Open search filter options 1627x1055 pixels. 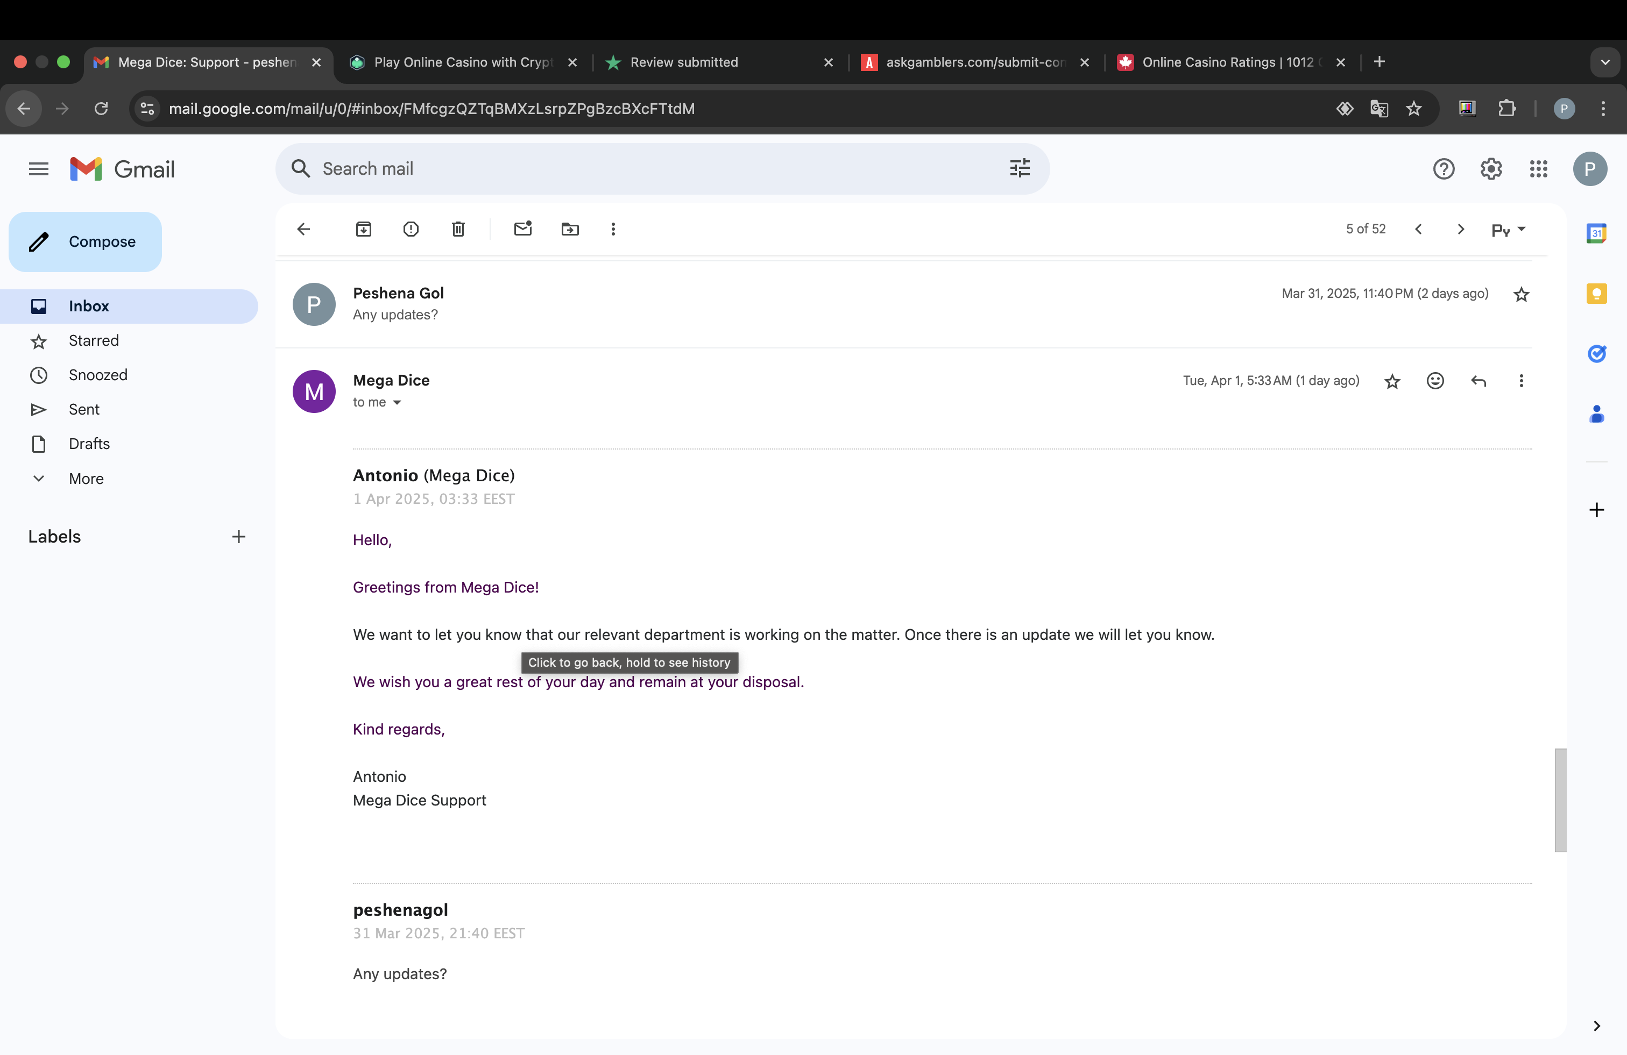pos(1020,168)
